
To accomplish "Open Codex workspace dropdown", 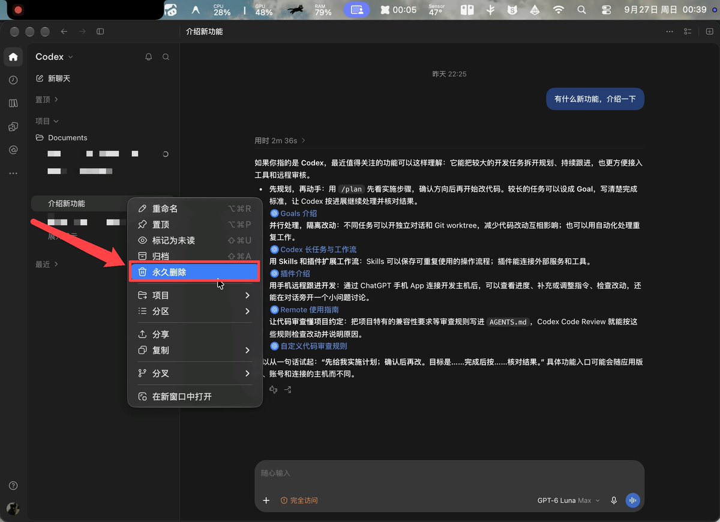I will click(54, 57).
